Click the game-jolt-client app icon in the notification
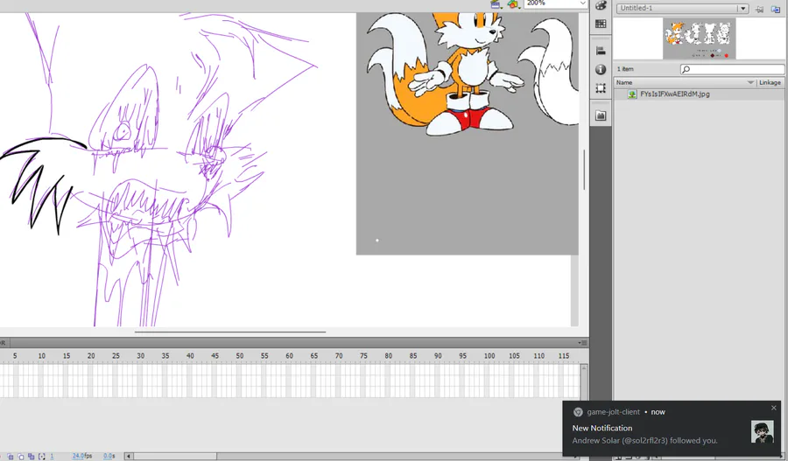The height and width of the screenshot is (461, 788). [578, 412]
